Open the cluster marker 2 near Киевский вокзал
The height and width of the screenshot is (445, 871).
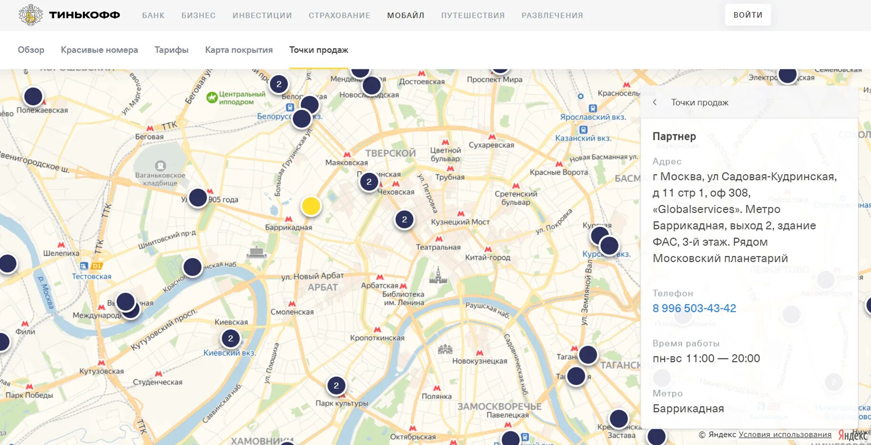pos(231,338)
